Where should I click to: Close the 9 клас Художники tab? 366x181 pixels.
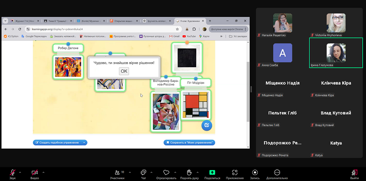pyautogui.click(x=203, y=21)
